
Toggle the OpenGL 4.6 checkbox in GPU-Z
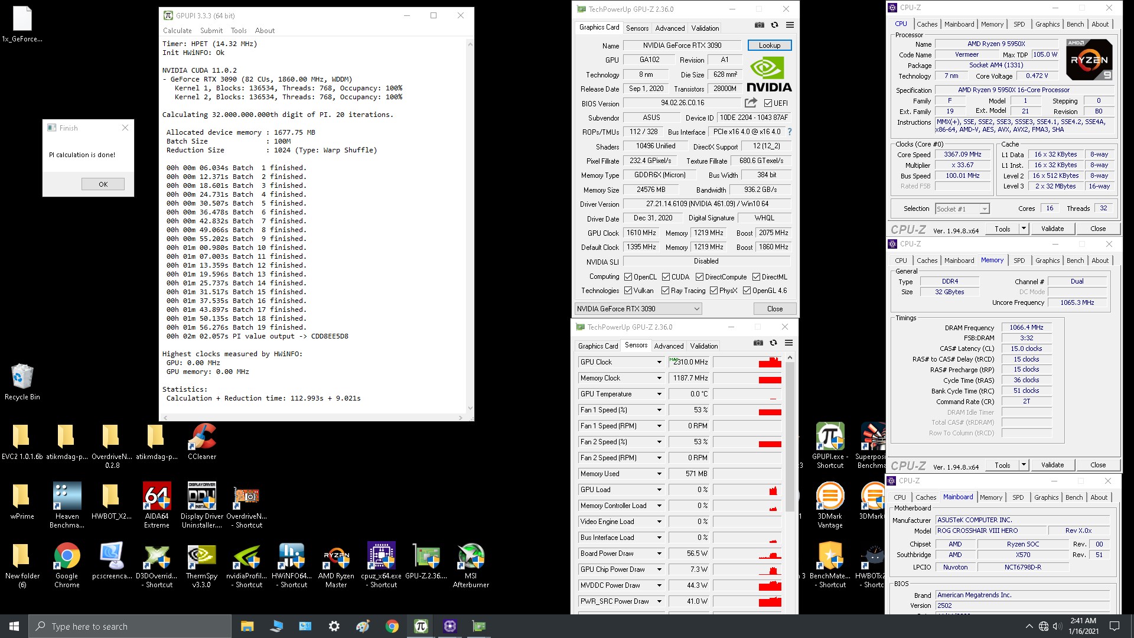point(747,291)
